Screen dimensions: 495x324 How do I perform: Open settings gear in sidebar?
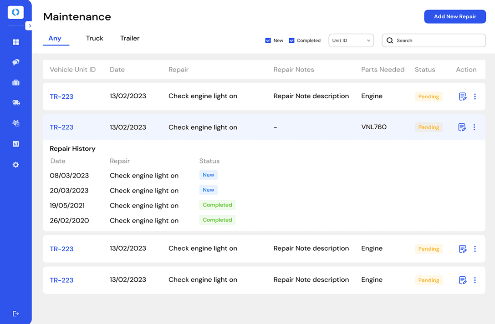(16, 165)
